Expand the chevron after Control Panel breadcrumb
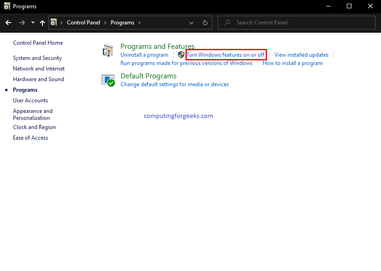Image resolution: width=381 pixels, height=271 pixels. click(x=105, y=23)
